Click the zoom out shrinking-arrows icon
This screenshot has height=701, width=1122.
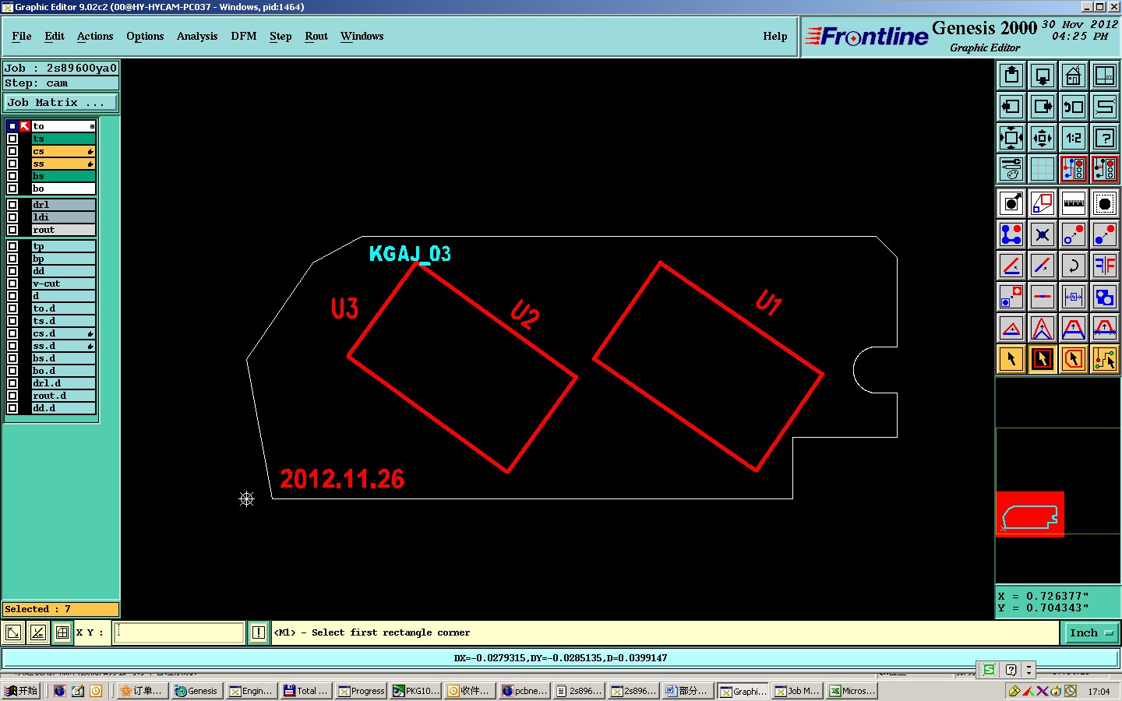coord(1043,138)
